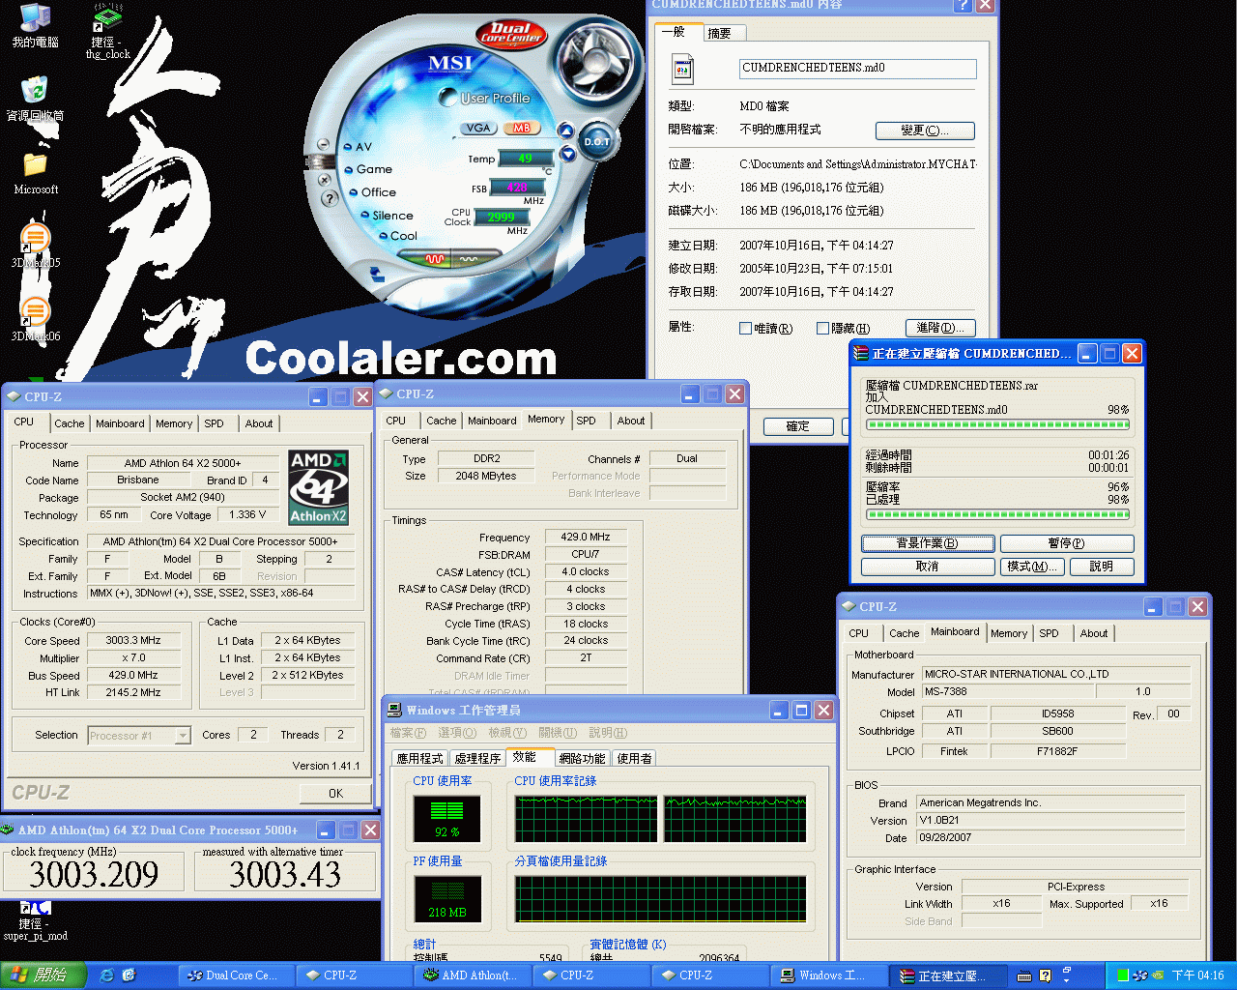Viewport: 1237px width, 990px height.
Task: Switch to the Windows Task Manager taskbar item
Action: 830,975
